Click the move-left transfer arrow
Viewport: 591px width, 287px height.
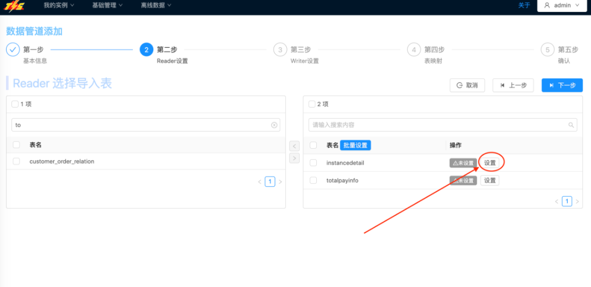click(x=294, y=146)
